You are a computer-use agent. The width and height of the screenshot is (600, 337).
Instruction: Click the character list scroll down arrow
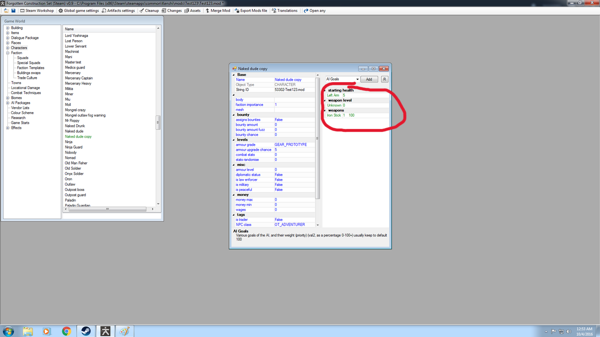(x=158, y=204)
